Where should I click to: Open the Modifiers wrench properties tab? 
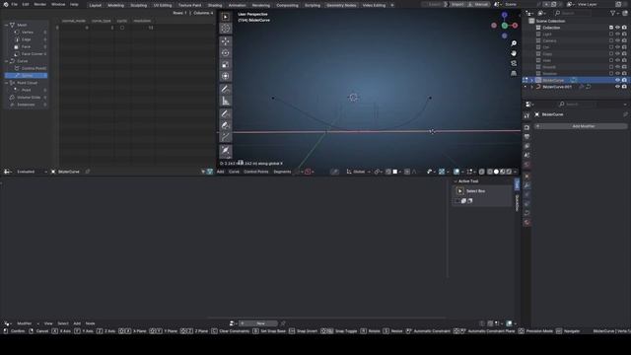[x=526, y=185]
